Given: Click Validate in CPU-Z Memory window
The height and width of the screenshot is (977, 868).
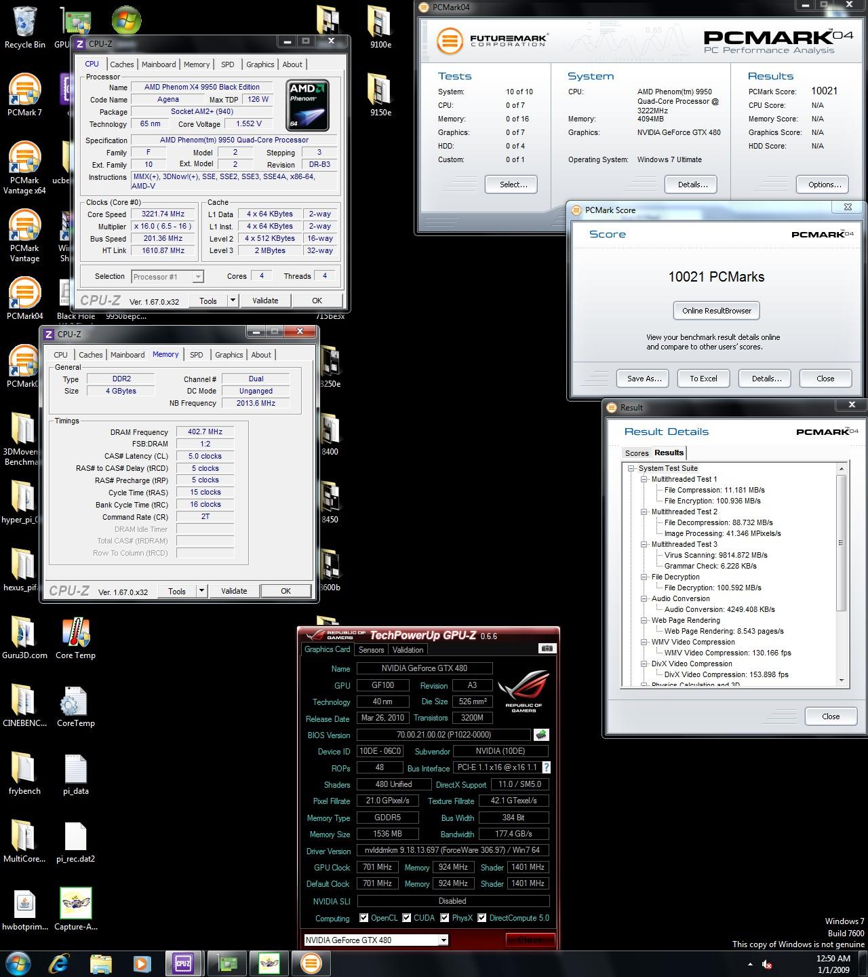Looking at the screenshot, I should coord(234,591).
